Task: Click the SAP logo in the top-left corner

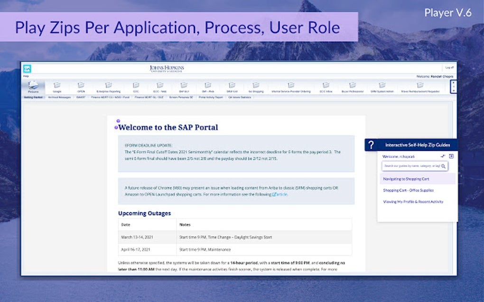Action: pyautogui.click(x=28, y=68)
